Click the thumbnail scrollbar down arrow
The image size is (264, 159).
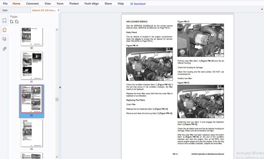coord(57,157)
